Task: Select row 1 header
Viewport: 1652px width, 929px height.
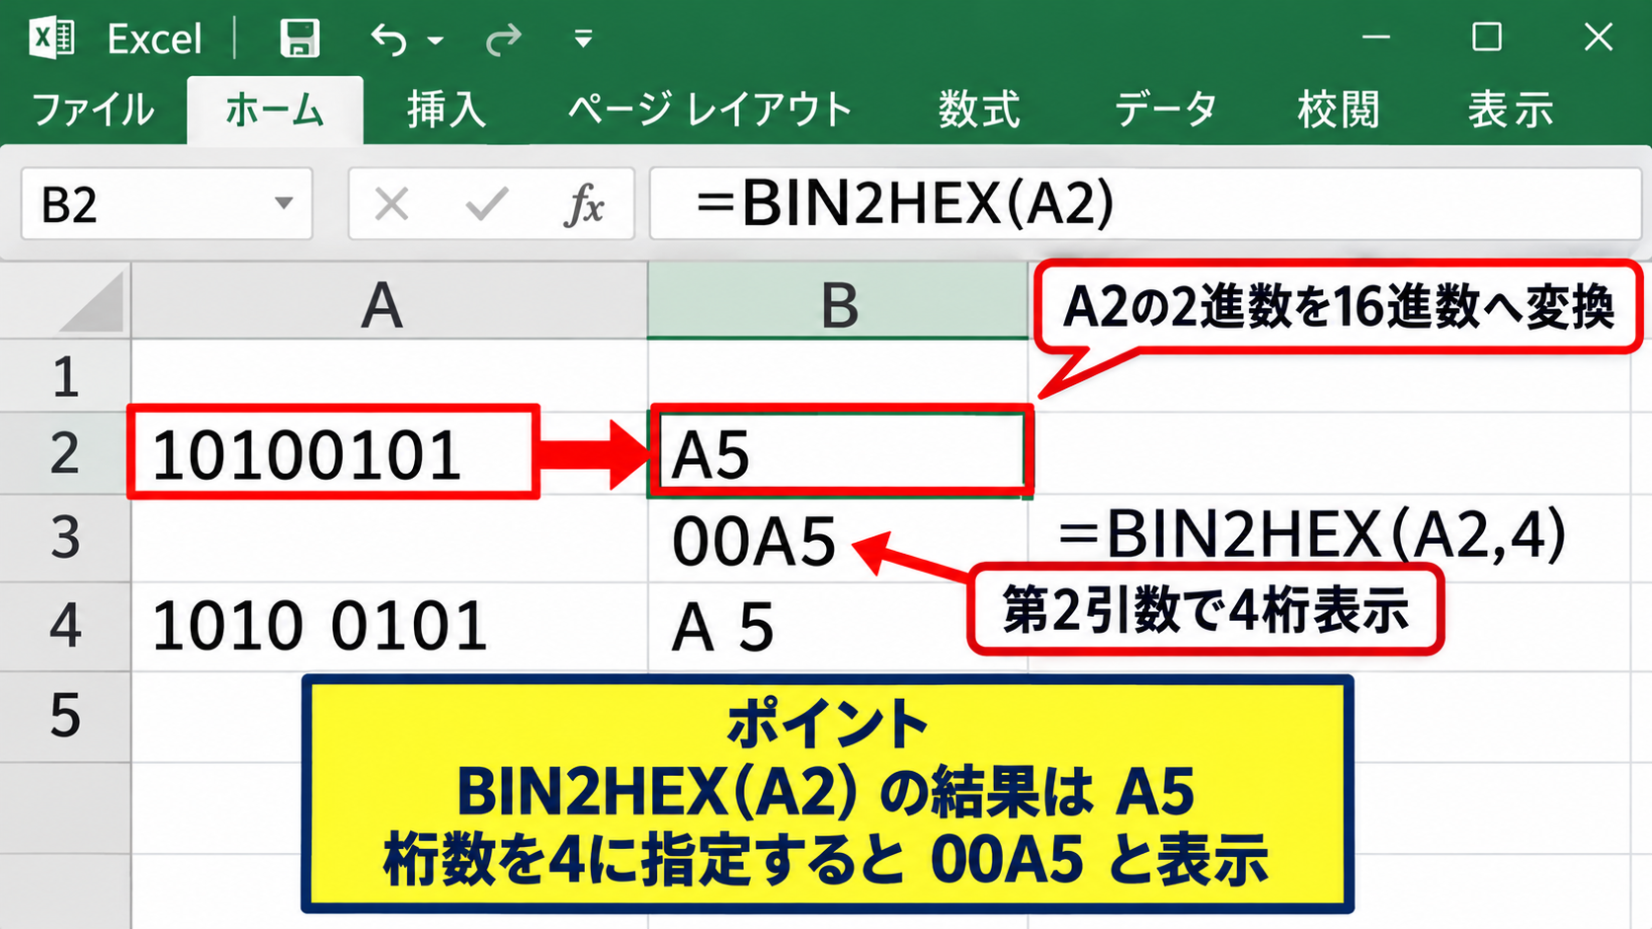Action: point(65,376)
